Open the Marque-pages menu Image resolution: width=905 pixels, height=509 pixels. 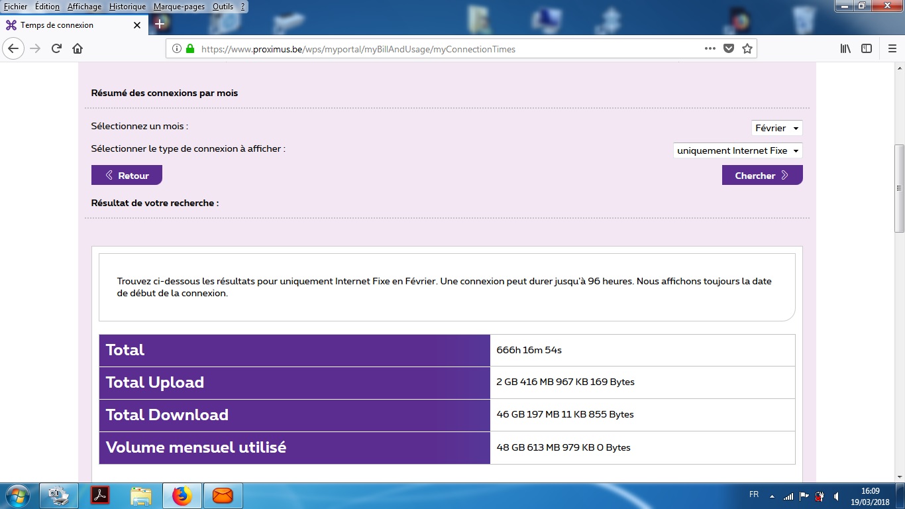coord(179,7)
